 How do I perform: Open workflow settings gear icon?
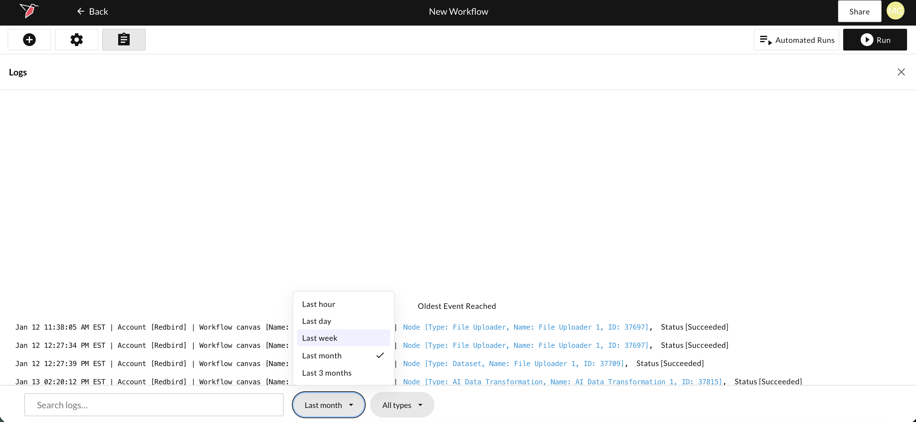tap(76, 40)
